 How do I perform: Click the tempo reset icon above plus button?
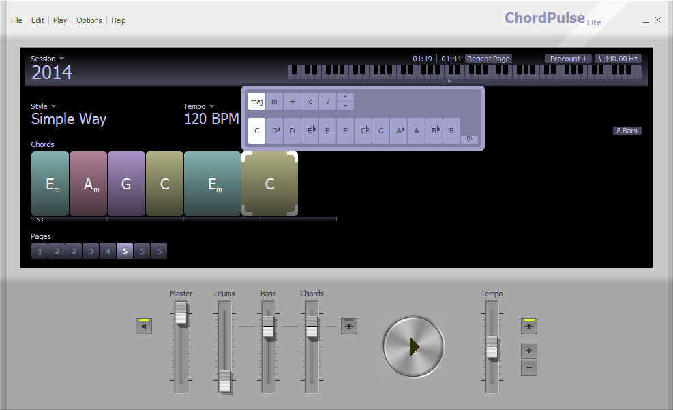click(529, 326)
